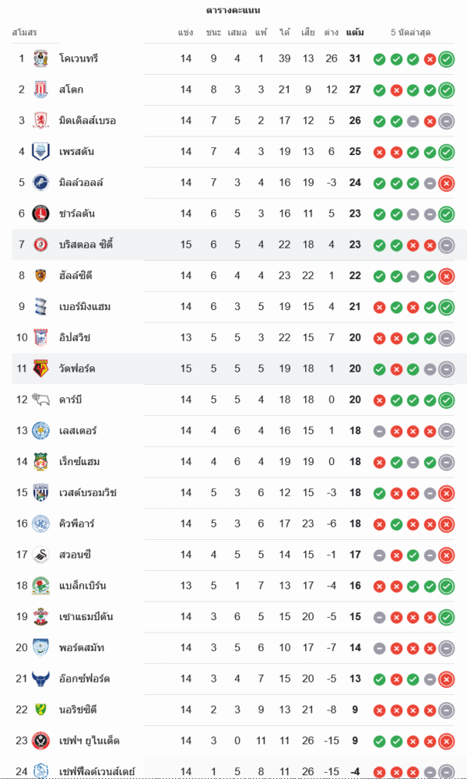This screenshot has width=467, height=779.
Task: Click Coventry's circled latest win indicator
Action: pos(447,58)
